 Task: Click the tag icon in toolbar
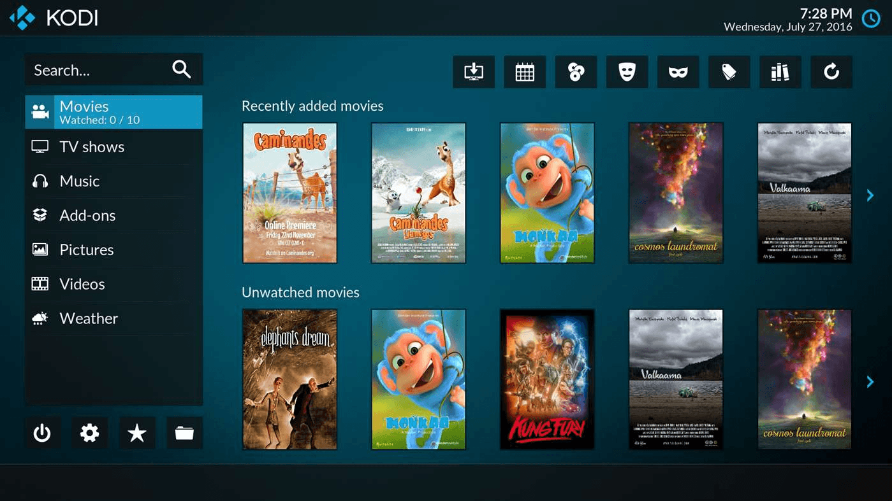point(729,72)
